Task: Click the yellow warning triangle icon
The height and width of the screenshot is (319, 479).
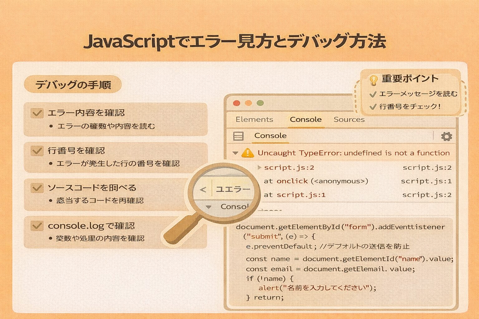Action: tap(248, 153)
